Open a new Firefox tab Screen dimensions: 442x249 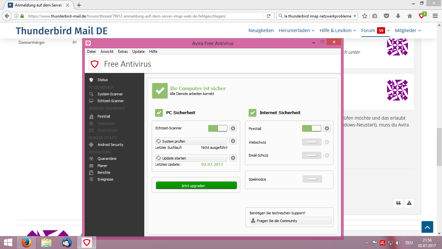[79, 5]
